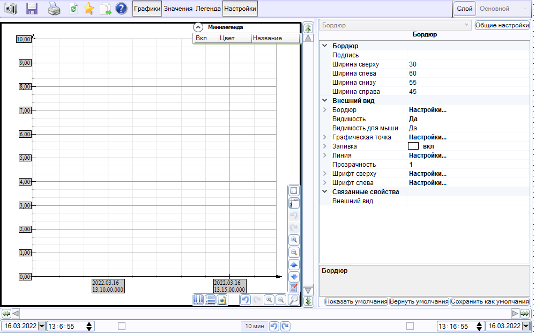Open the end date 16.03.2022 calendar dropdown
535x333 pixels.
pos(526,326)
